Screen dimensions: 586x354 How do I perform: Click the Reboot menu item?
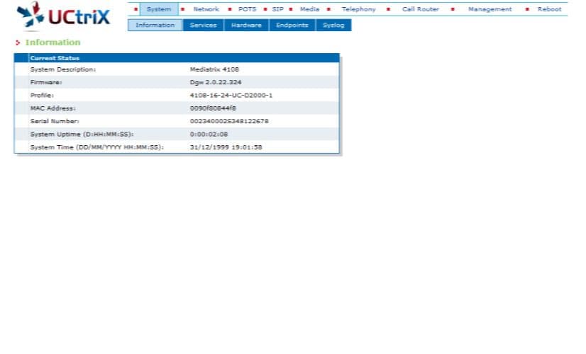pos(549,9)
